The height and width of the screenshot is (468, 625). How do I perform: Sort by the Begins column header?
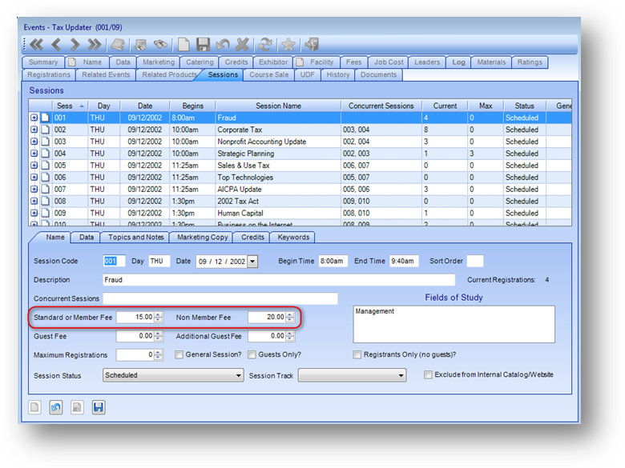click(192, 106)
